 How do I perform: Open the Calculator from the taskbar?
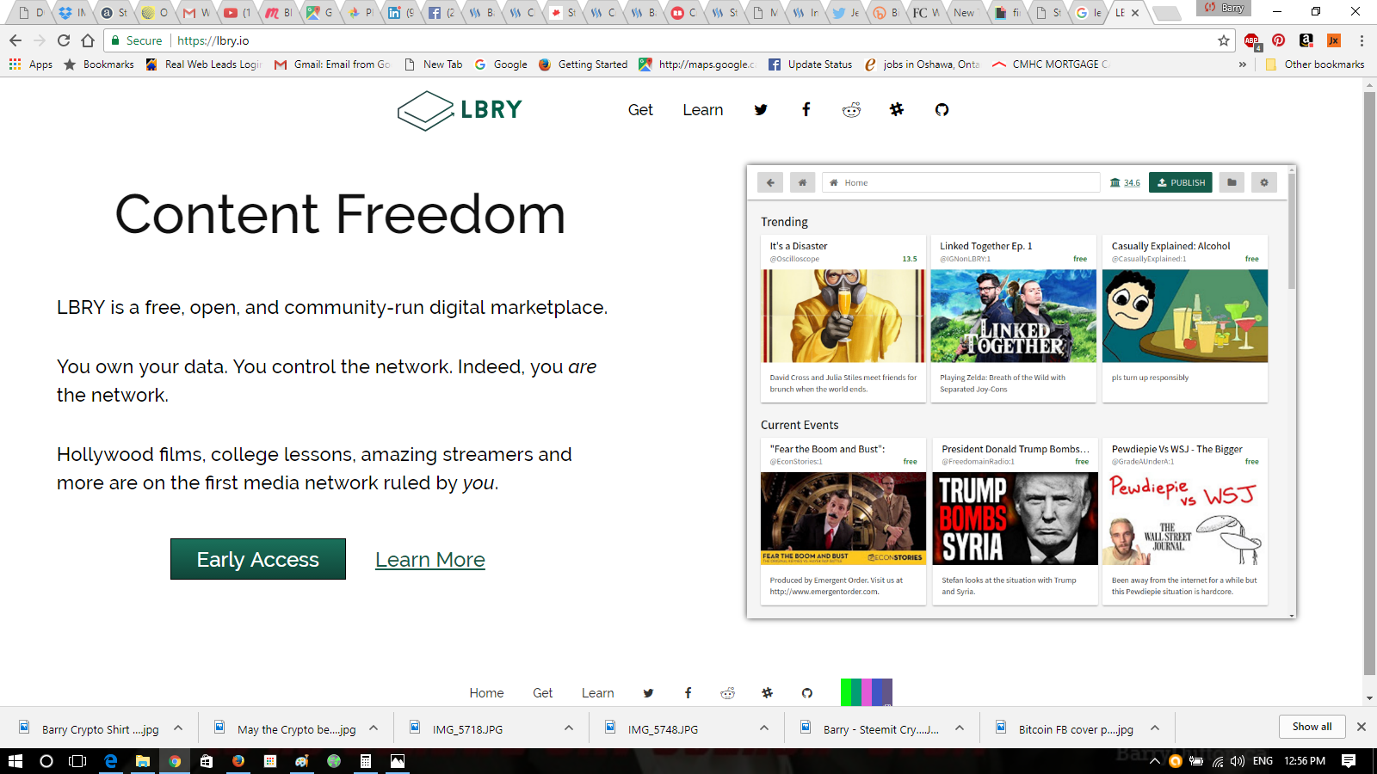tap(366, 761)
